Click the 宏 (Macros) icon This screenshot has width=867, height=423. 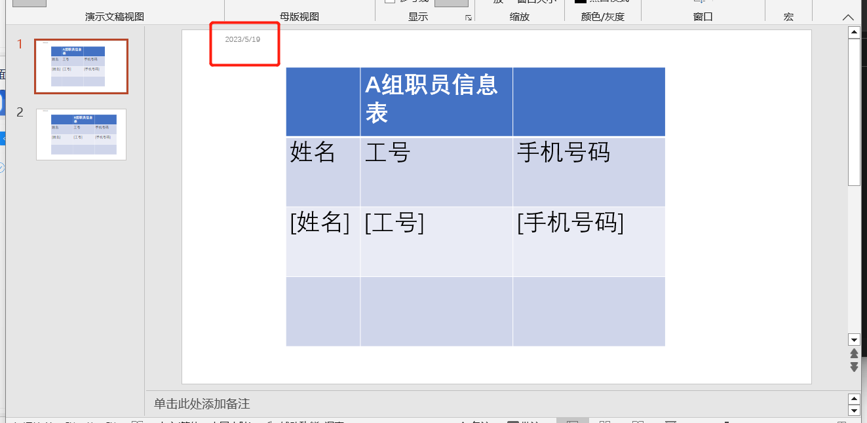click(x=788, y=7)
